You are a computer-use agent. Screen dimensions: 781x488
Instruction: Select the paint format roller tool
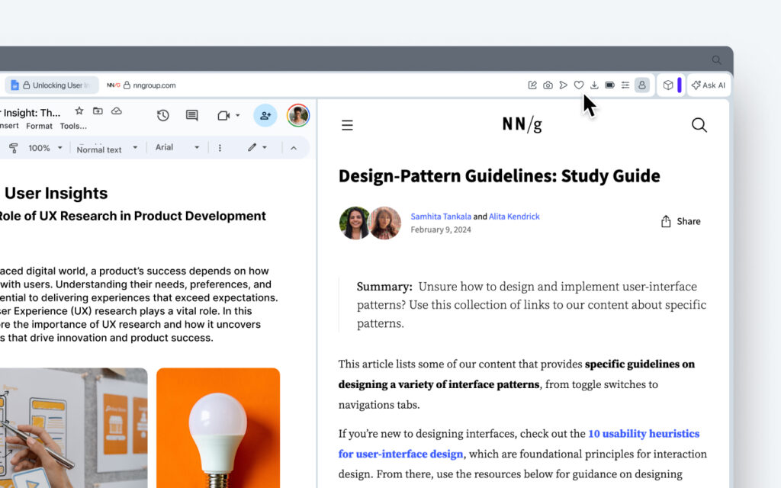pos(14,148)
